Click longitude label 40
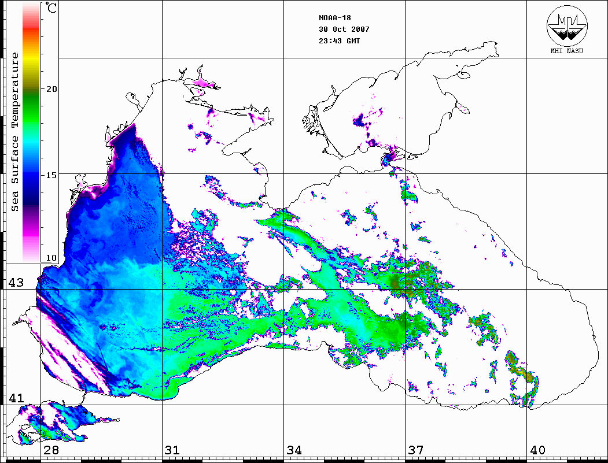608x463 pixels. pos(537,450)
